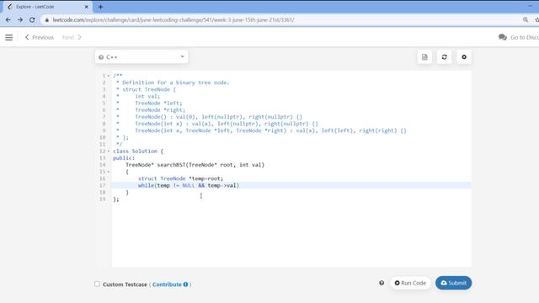Image resolution: width=539 pixels, height=303 pixels.
Task: Place cursor on line 17 while statement
Action: [x=189, y=185]
